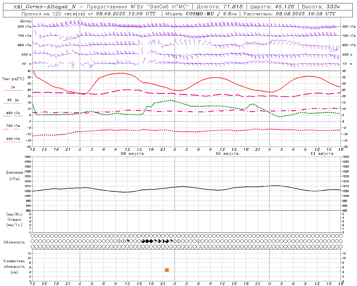This screenshot has height=286, width=357.
Task: Click the 'Тем-ра(°C)' temperature axis label
Action: 13,79
